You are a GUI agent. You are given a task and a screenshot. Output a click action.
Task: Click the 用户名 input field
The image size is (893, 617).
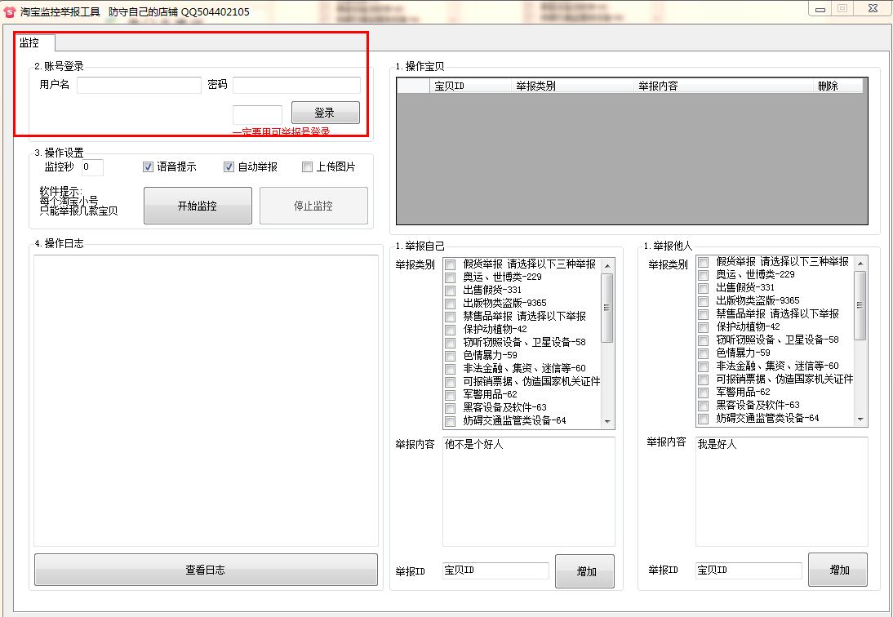(x=139, y=85)
